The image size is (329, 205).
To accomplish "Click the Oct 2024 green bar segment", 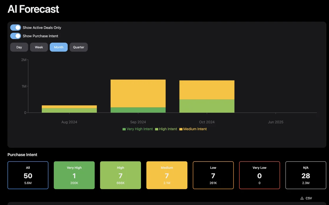I will (207, 106).
